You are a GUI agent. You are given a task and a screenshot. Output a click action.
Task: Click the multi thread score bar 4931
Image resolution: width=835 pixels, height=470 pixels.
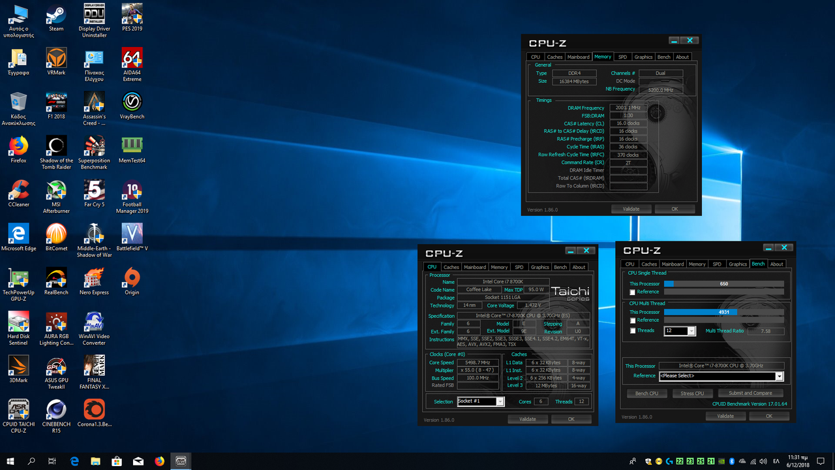(724, 312)
